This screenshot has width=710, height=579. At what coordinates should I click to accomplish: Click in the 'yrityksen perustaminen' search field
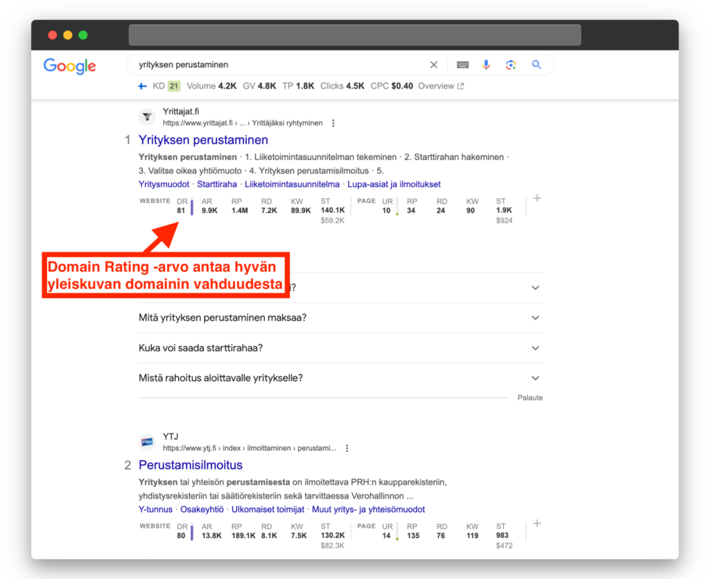(x=281, y=64)
